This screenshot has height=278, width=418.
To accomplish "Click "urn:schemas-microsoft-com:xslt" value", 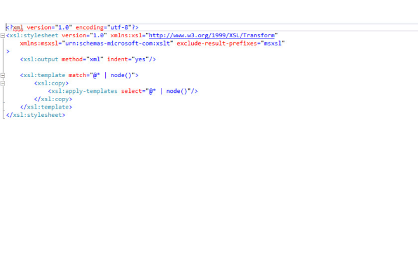I will (x=118, y=44).
